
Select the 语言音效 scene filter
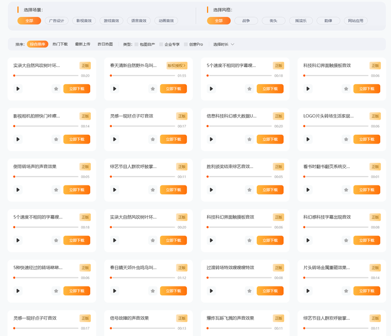coord(139,21)
